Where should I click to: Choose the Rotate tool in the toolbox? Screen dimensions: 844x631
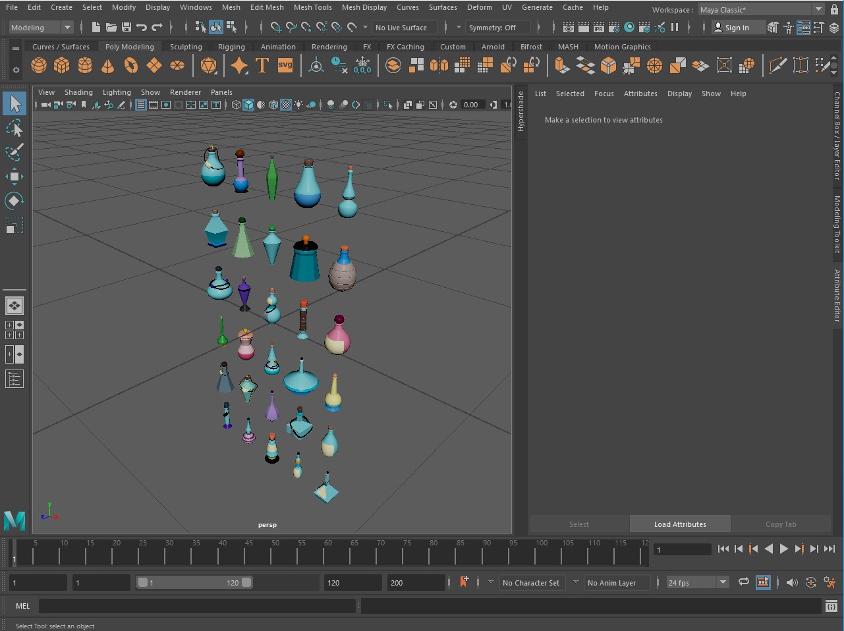point(14,201)
